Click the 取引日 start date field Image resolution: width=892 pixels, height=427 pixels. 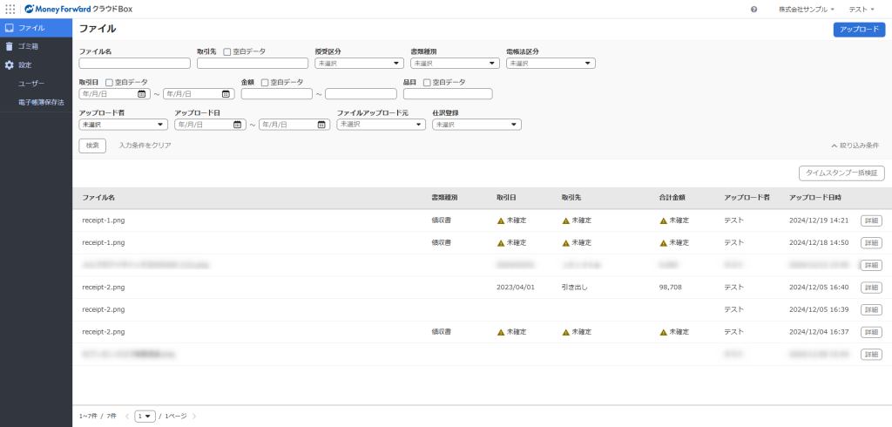(114, 94)
